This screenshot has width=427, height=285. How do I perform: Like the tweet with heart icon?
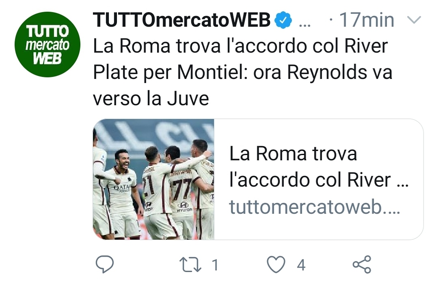276,264
